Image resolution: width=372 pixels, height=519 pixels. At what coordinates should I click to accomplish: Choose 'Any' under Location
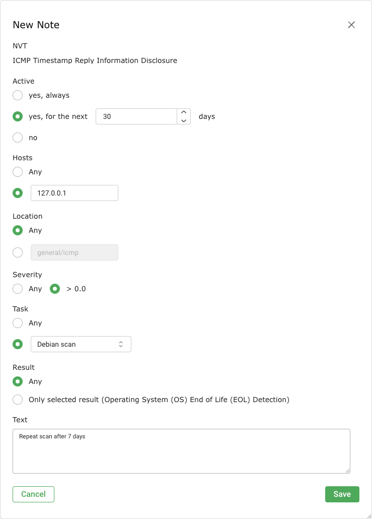click(18, 230)
